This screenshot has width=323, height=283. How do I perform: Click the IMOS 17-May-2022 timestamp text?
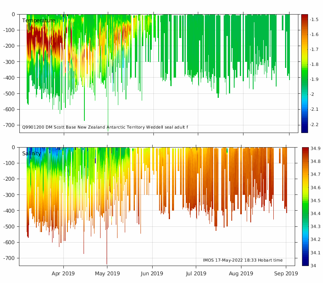243,260
